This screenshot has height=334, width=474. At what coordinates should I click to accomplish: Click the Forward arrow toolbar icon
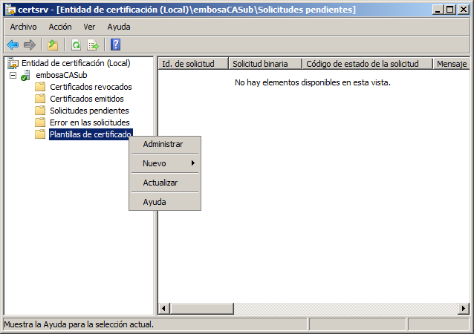click(30, 45)
